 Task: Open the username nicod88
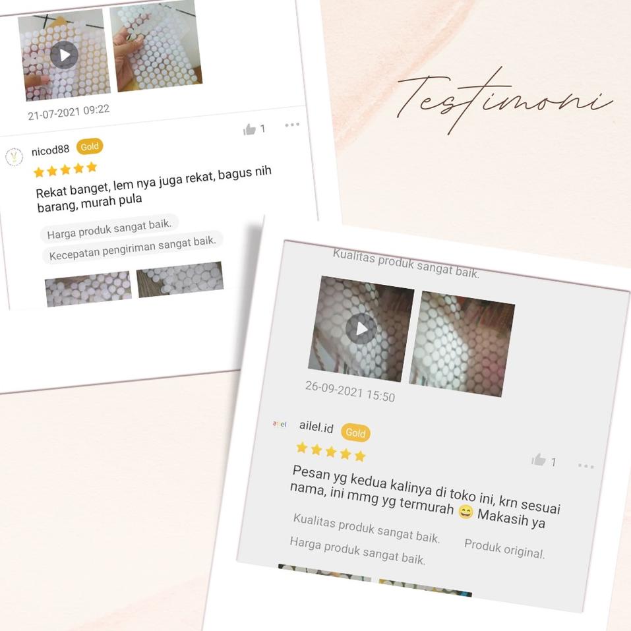50,150
